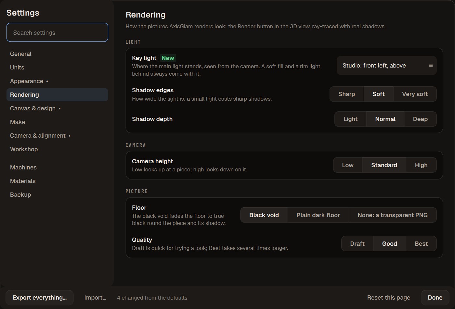This screenshot has height=309, width=455.
Task: Open the Appearance settings page
Action: 57,81
